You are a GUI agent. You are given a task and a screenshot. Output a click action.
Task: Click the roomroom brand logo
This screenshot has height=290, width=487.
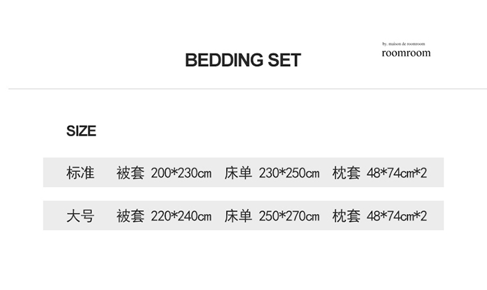[406, 53]
